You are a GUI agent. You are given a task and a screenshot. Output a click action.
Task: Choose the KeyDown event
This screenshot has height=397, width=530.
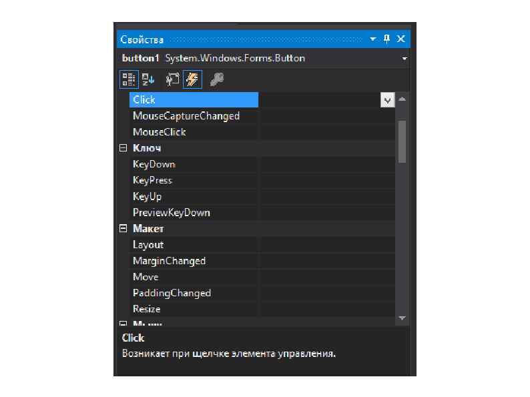[x=154, y=164]
